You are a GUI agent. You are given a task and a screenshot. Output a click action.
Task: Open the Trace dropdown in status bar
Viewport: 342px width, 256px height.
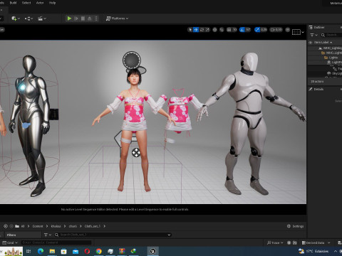[x=275, y=242]
